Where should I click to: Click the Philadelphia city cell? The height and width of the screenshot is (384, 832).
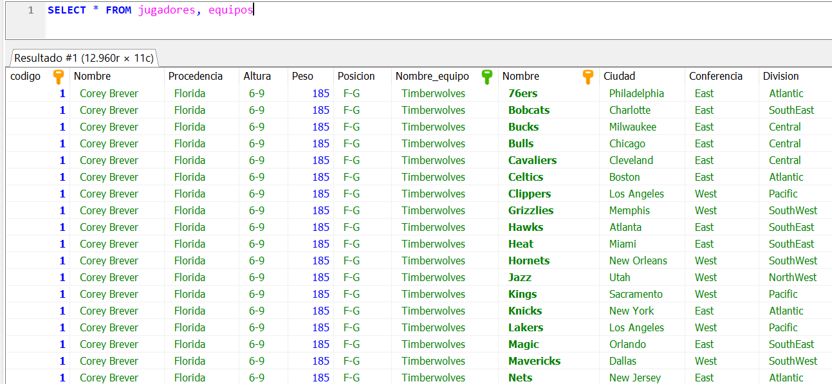click(636, 93)
